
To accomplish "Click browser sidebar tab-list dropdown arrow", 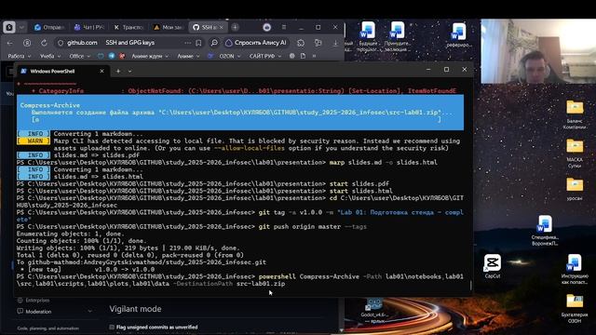I will click(x=21, y=27).
